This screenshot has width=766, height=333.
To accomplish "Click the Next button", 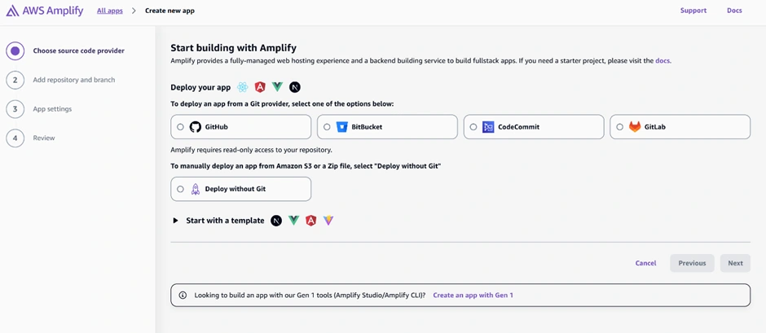I will pos(735,263).
